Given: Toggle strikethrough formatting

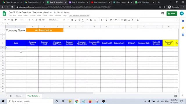Looking at the screenshot, I should point(79,20).
